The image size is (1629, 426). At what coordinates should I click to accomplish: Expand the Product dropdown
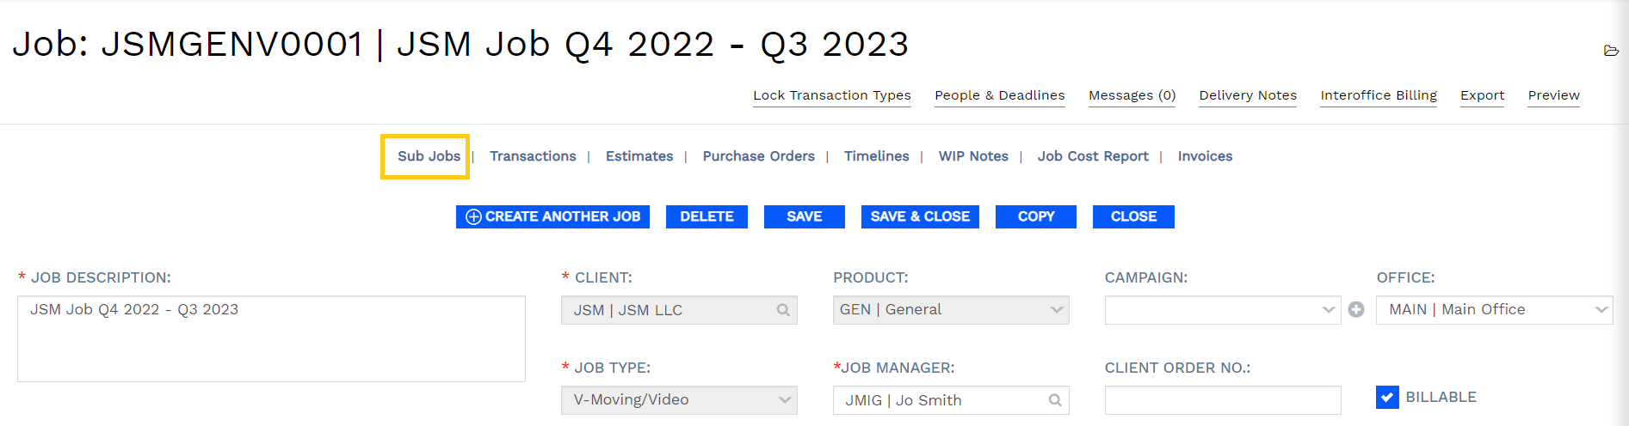click(x=1056, y=310)
